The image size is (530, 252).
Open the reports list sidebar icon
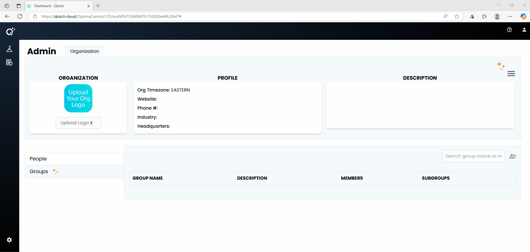point(9,62)
